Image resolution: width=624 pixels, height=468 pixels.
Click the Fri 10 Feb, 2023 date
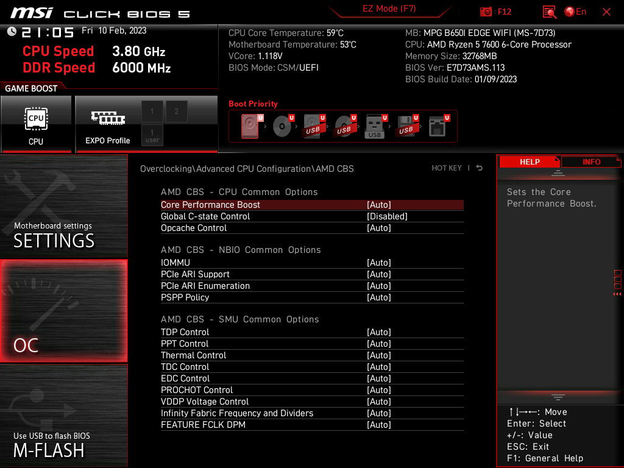pos(114,30)
